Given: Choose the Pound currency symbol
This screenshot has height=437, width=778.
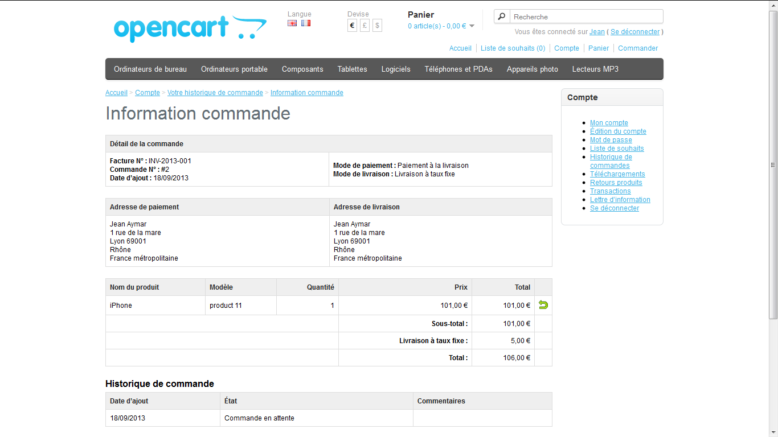Looking at the screenshot, I should (x=365, y=26).
